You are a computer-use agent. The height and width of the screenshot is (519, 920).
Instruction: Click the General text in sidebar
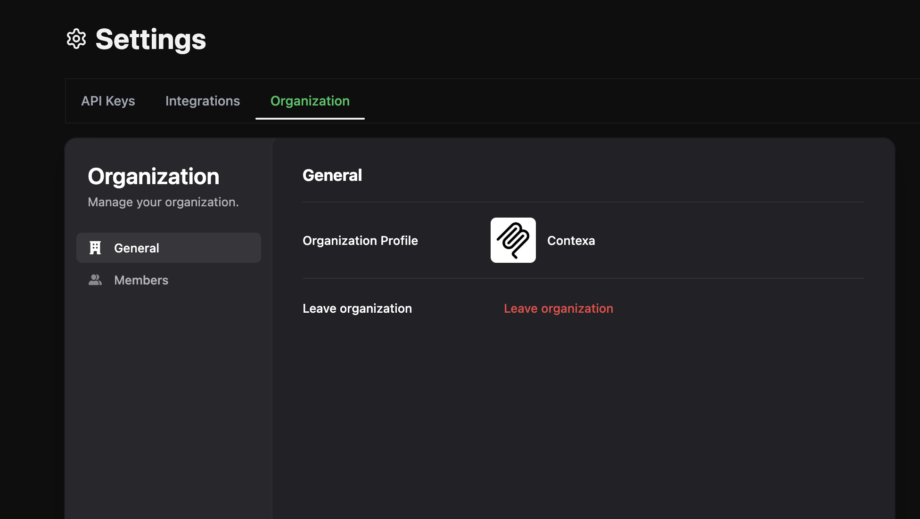[x=136, y=248]
